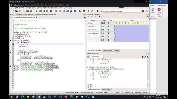Image resolution: width=177 pixels, height=99 pixels.
Task: Open Variable explorer options gear
Action: pyautogui.click(x=148, y=17)
